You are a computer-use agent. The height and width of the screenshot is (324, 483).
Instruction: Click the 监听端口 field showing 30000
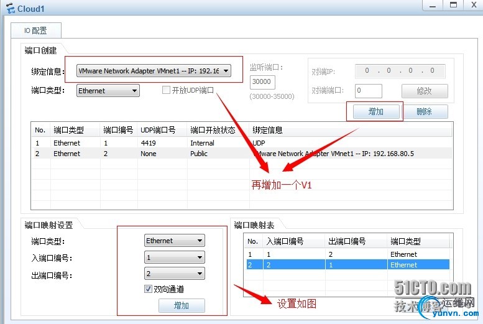click(262, 82)
